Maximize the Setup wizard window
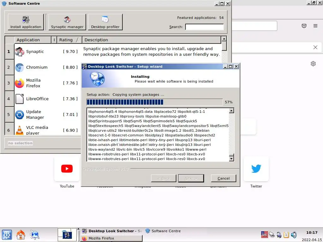Image resolution: width=323 pixels, height=242 pixels. pyautogui.click(x=231, y=66)
